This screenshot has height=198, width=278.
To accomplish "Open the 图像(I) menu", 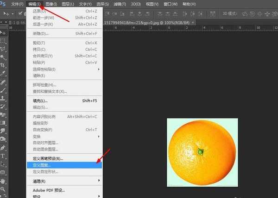I will [x=52, y=4].
